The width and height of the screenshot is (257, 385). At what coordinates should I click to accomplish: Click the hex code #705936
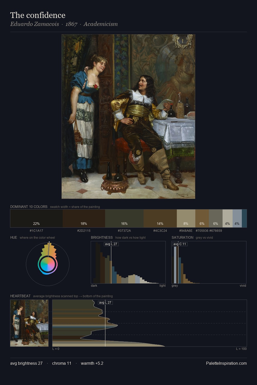coord(202,231)
